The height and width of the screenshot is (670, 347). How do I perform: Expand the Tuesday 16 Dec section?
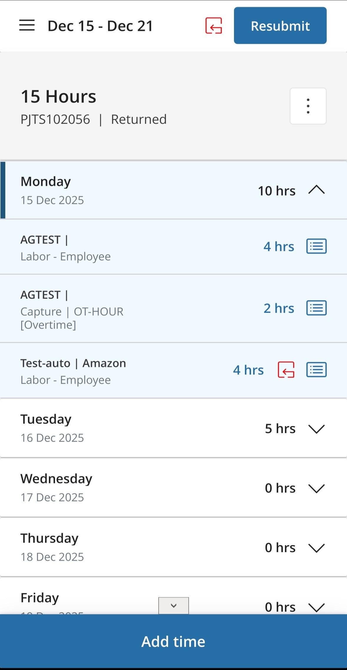(316, 429)
